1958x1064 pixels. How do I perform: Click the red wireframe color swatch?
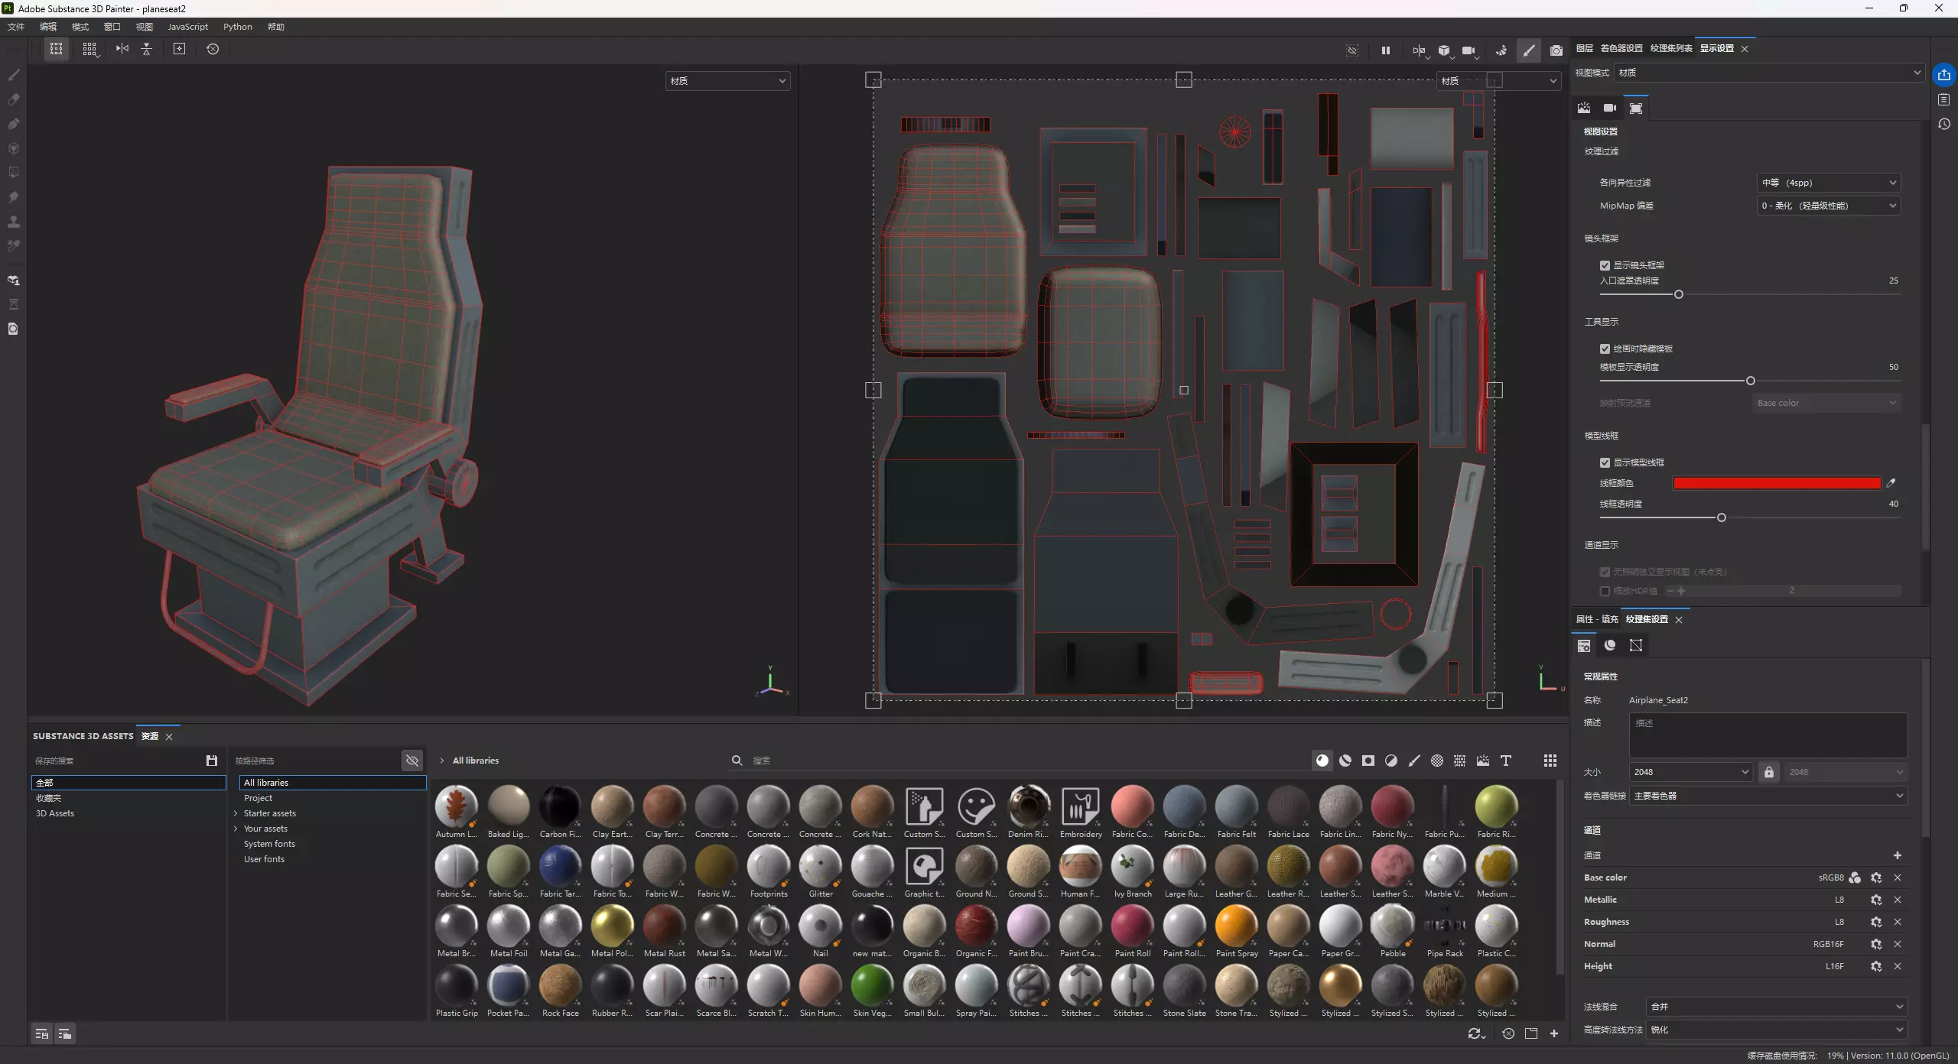1776,483
